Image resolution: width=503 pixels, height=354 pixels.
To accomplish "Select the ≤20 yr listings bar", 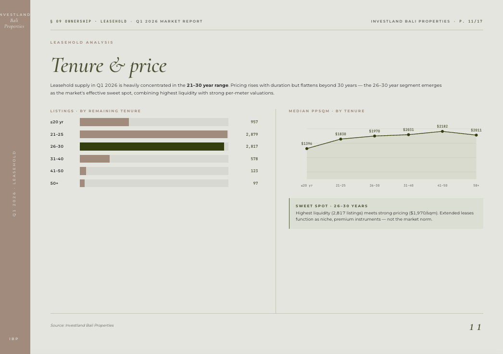I will coord(104,122).
